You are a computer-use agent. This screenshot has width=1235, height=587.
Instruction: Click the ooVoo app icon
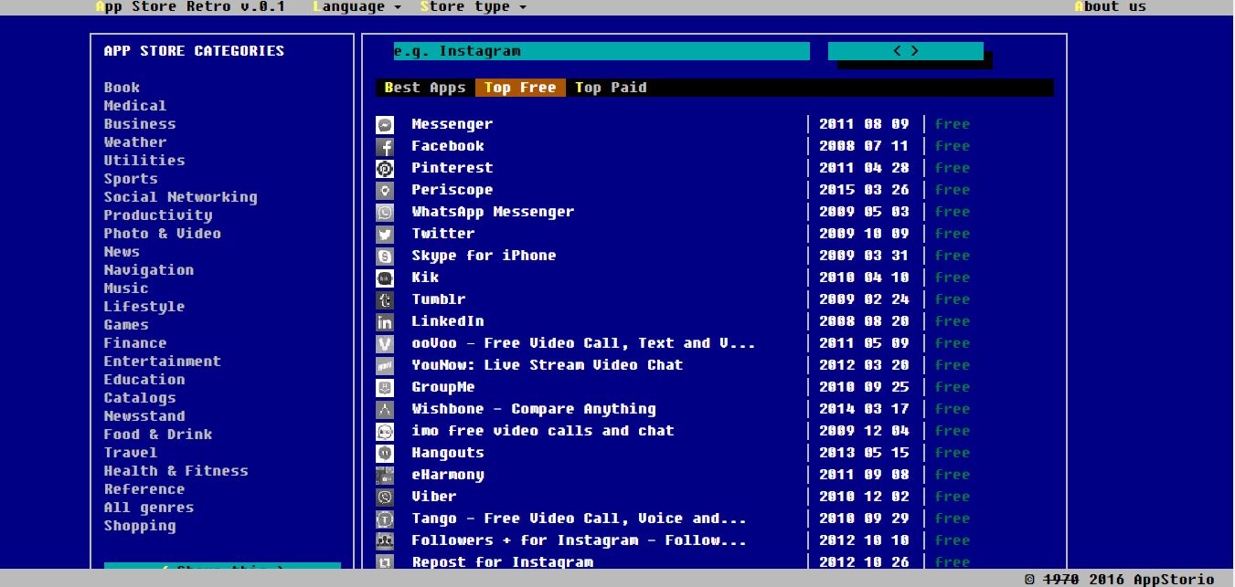(385, 344)
